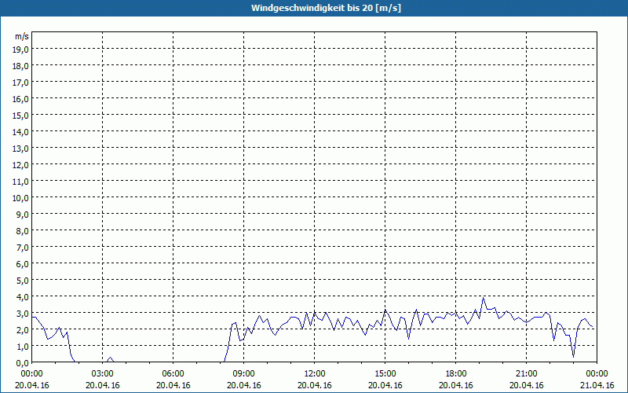Click the chart title 'Windgeschwindigkeit bis 20 [m/s]'

tap(326, 8)
